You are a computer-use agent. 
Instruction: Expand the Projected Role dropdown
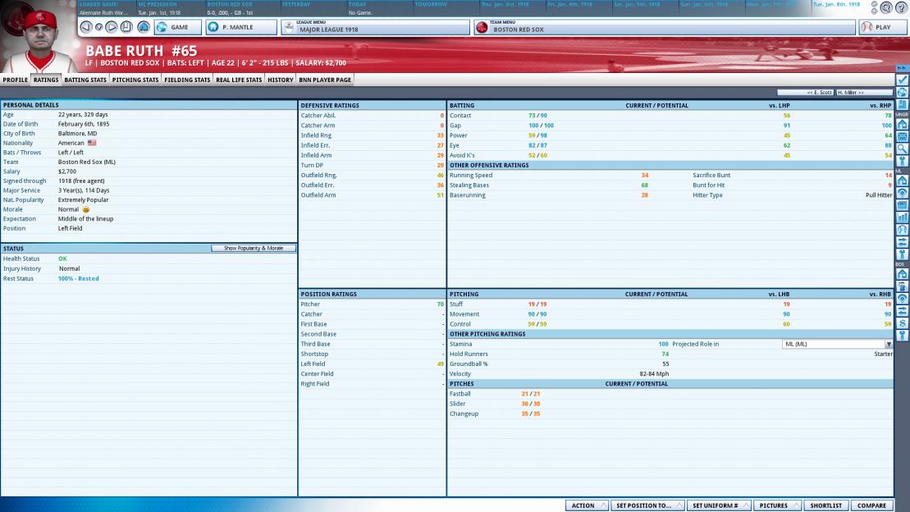coord(888,344)
